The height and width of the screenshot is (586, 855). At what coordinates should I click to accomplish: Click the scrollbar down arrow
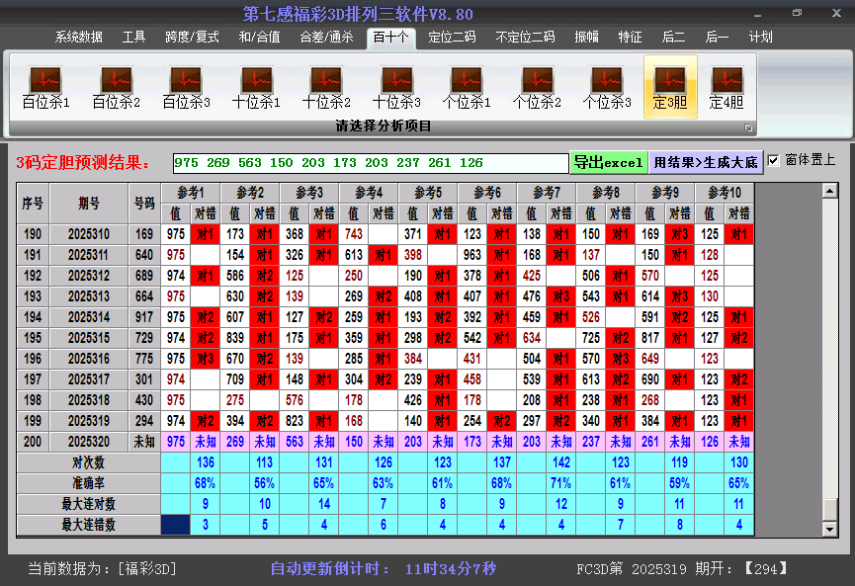(829, 529)
